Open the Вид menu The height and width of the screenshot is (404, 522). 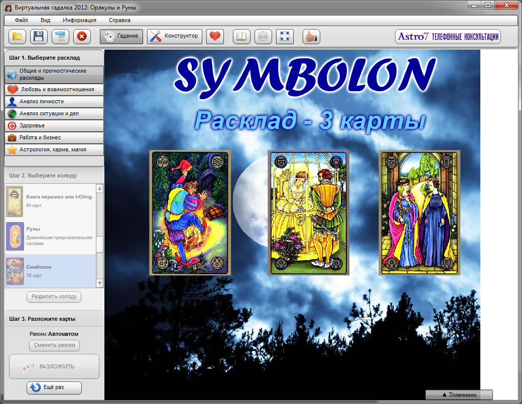click(x=45, y=20)
